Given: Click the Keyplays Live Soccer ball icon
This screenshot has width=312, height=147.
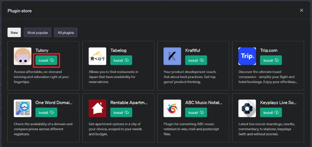Looking at the screenshot, I should click(247, 108).
